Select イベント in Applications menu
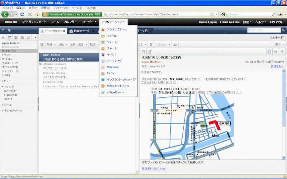This screenshot has width=287, height=179. point(112,54)
